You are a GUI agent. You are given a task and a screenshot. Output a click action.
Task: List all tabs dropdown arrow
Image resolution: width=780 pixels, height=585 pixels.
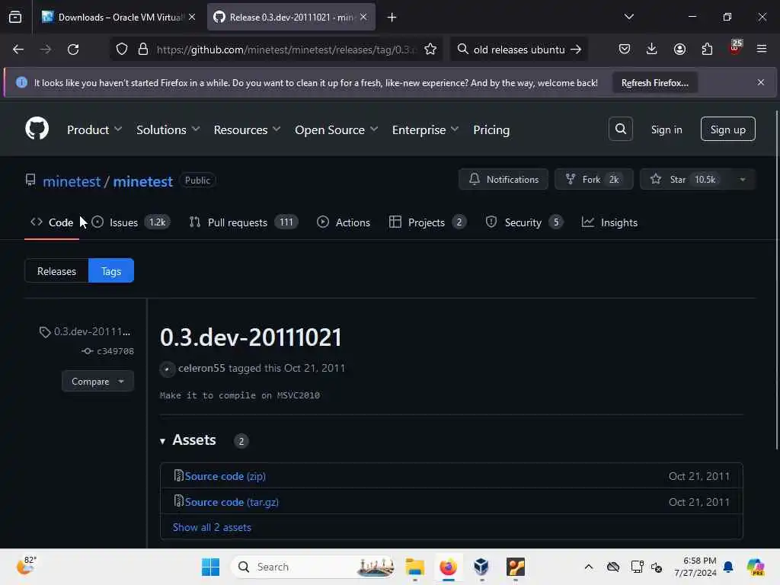[628, 17]
